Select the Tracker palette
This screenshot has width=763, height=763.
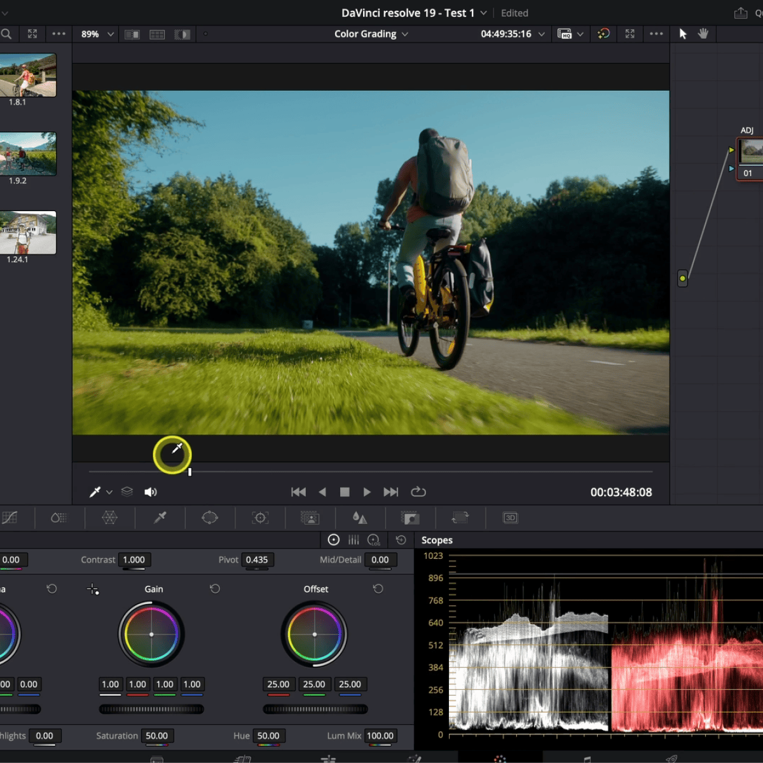point(260,518)
